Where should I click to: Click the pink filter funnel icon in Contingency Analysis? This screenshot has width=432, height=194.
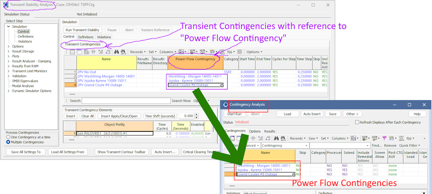click(x=384, y=138)
